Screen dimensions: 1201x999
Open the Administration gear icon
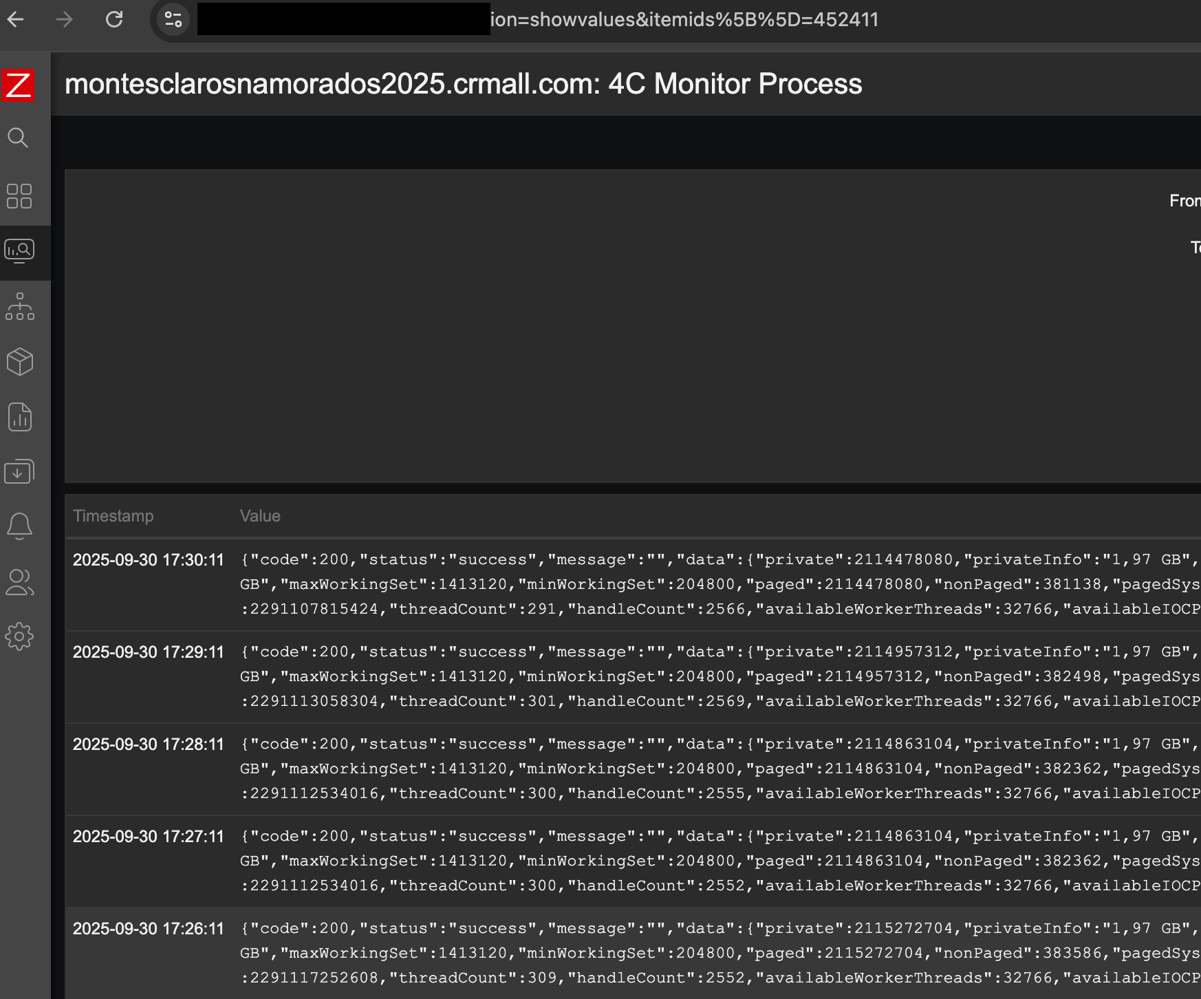(x=19, y=636)
